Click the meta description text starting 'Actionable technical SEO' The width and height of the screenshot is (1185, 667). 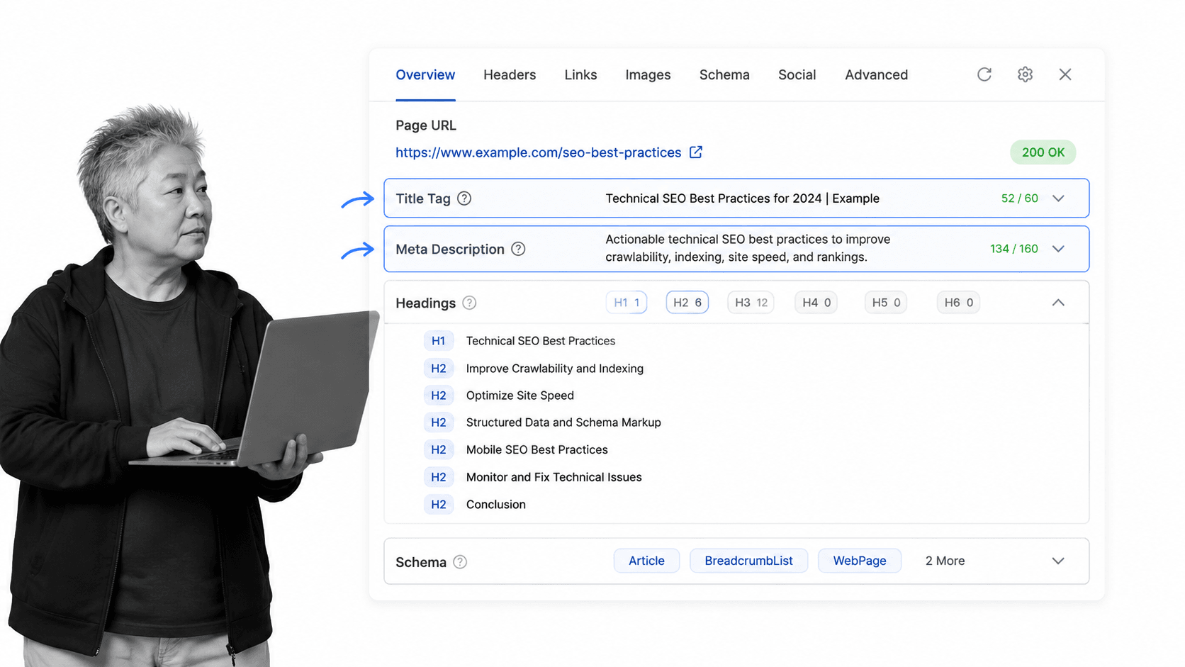(748, 248)
